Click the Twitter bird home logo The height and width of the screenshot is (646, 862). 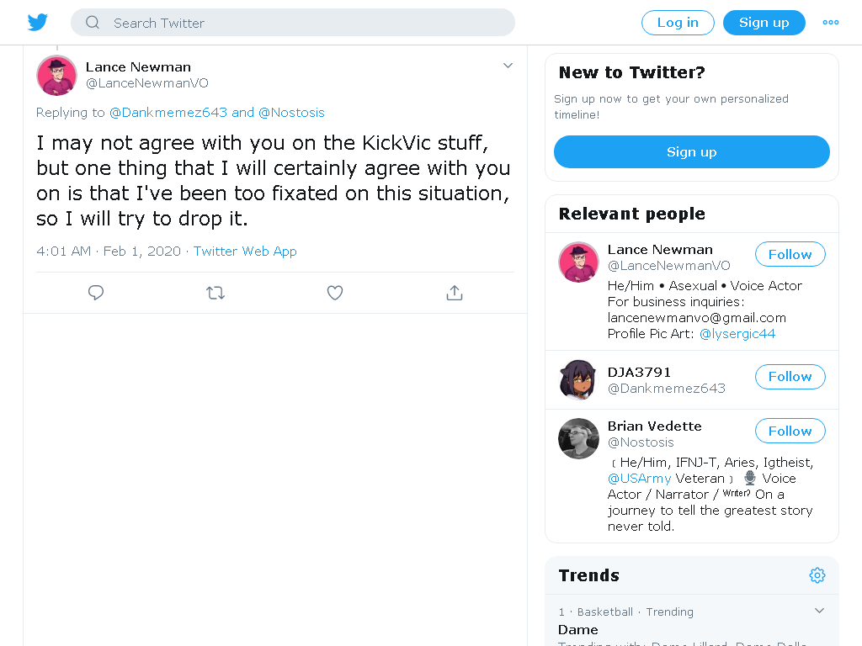pyautogui.click(x=37, y=23)
